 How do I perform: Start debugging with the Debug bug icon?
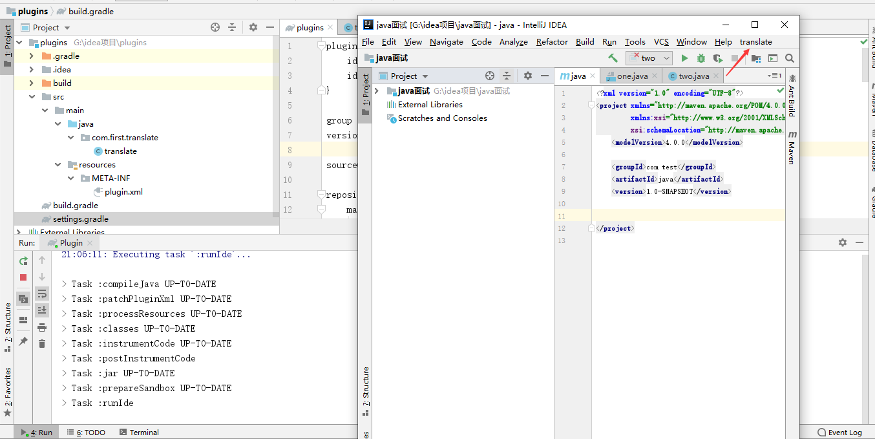tap(701, 58)
